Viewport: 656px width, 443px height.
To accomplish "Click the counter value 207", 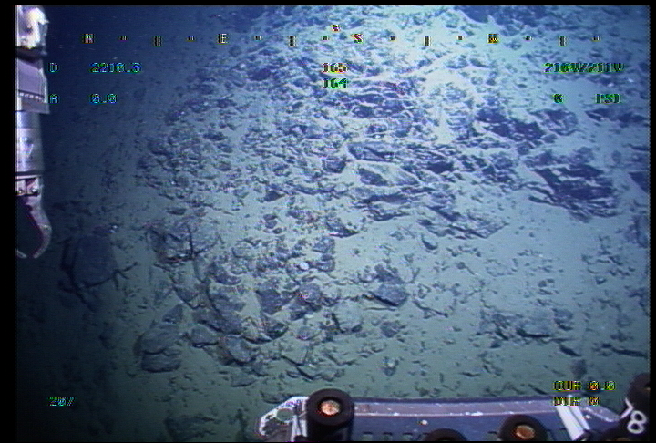I will coord(62,401).
